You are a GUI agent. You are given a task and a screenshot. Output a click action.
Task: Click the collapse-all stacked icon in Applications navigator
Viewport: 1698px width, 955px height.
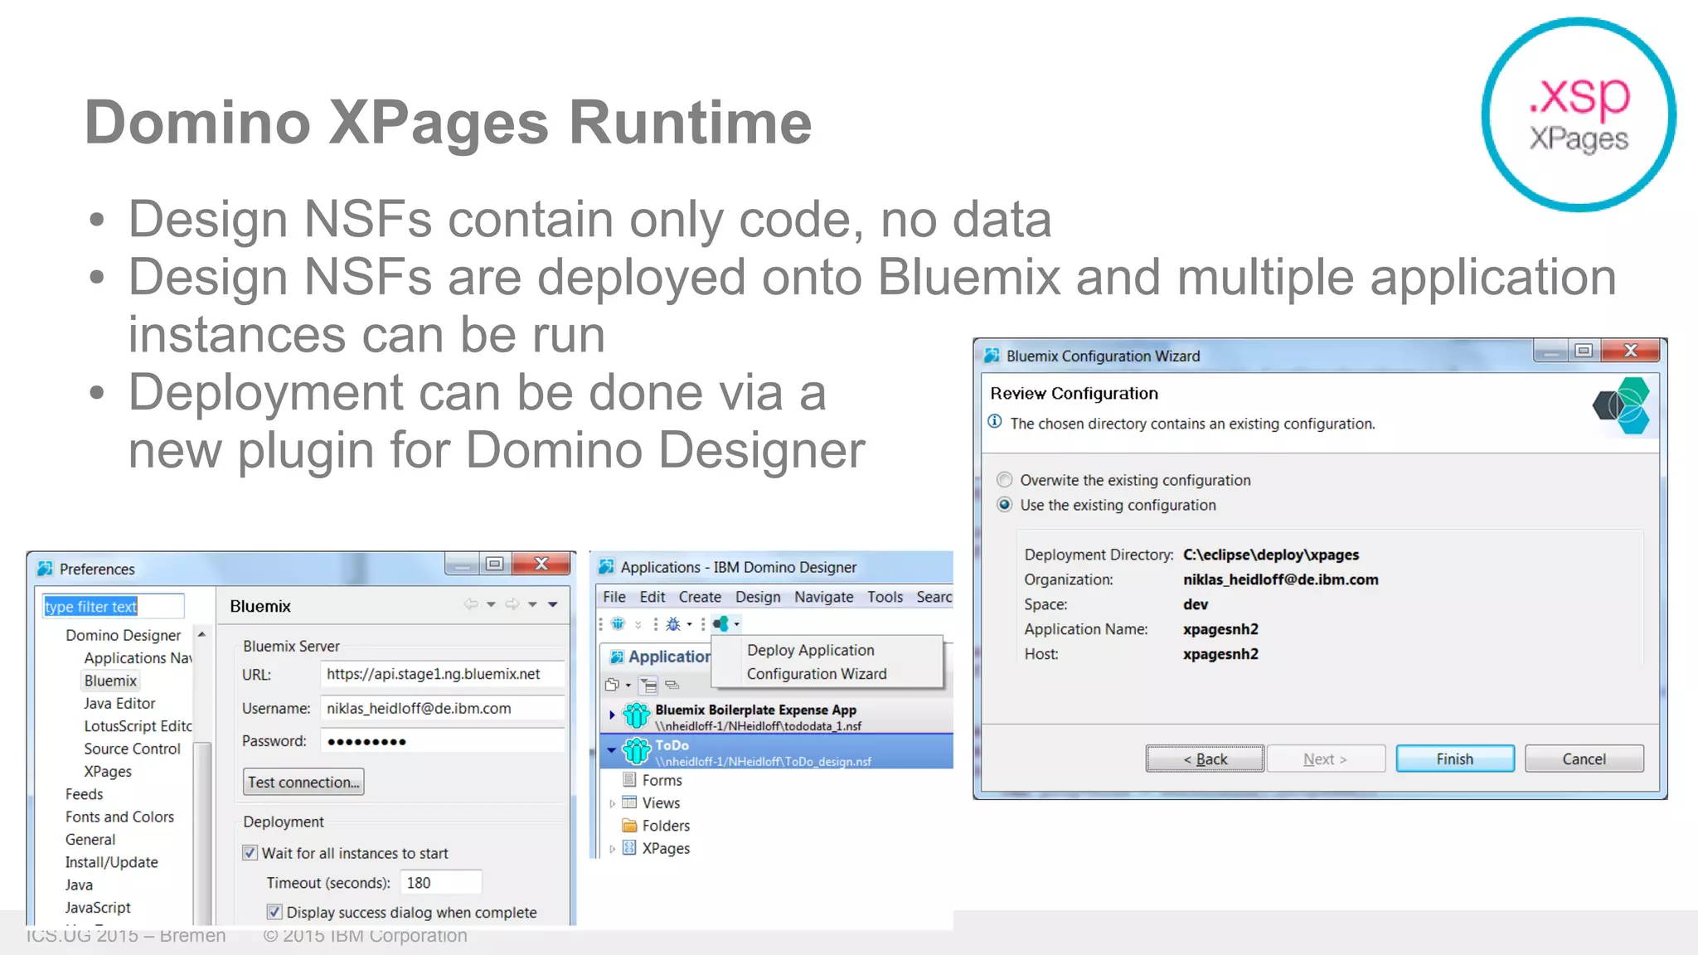[672, 685]
